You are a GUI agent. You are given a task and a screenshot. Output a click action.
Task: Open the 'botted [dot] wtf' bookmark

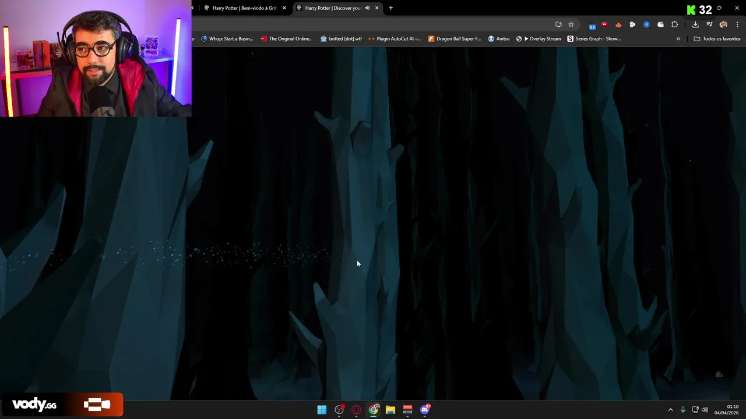(341, 39)
